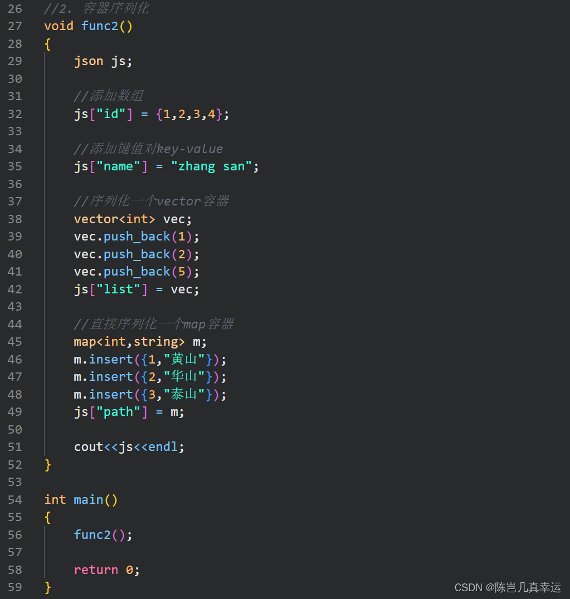This screenshot has width=570, height=599.
Task: Click the "华山" string on line 47
Action: tap(185, 377)
